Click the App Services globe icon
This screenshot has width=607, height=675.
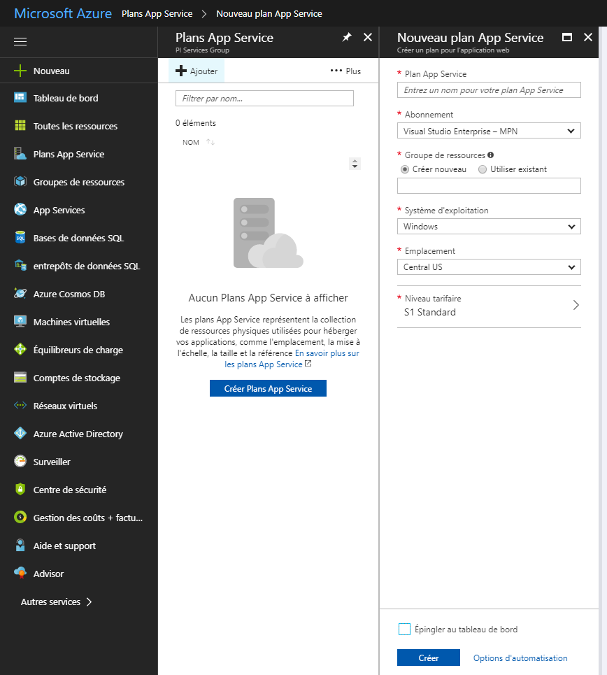coord(20,210)
